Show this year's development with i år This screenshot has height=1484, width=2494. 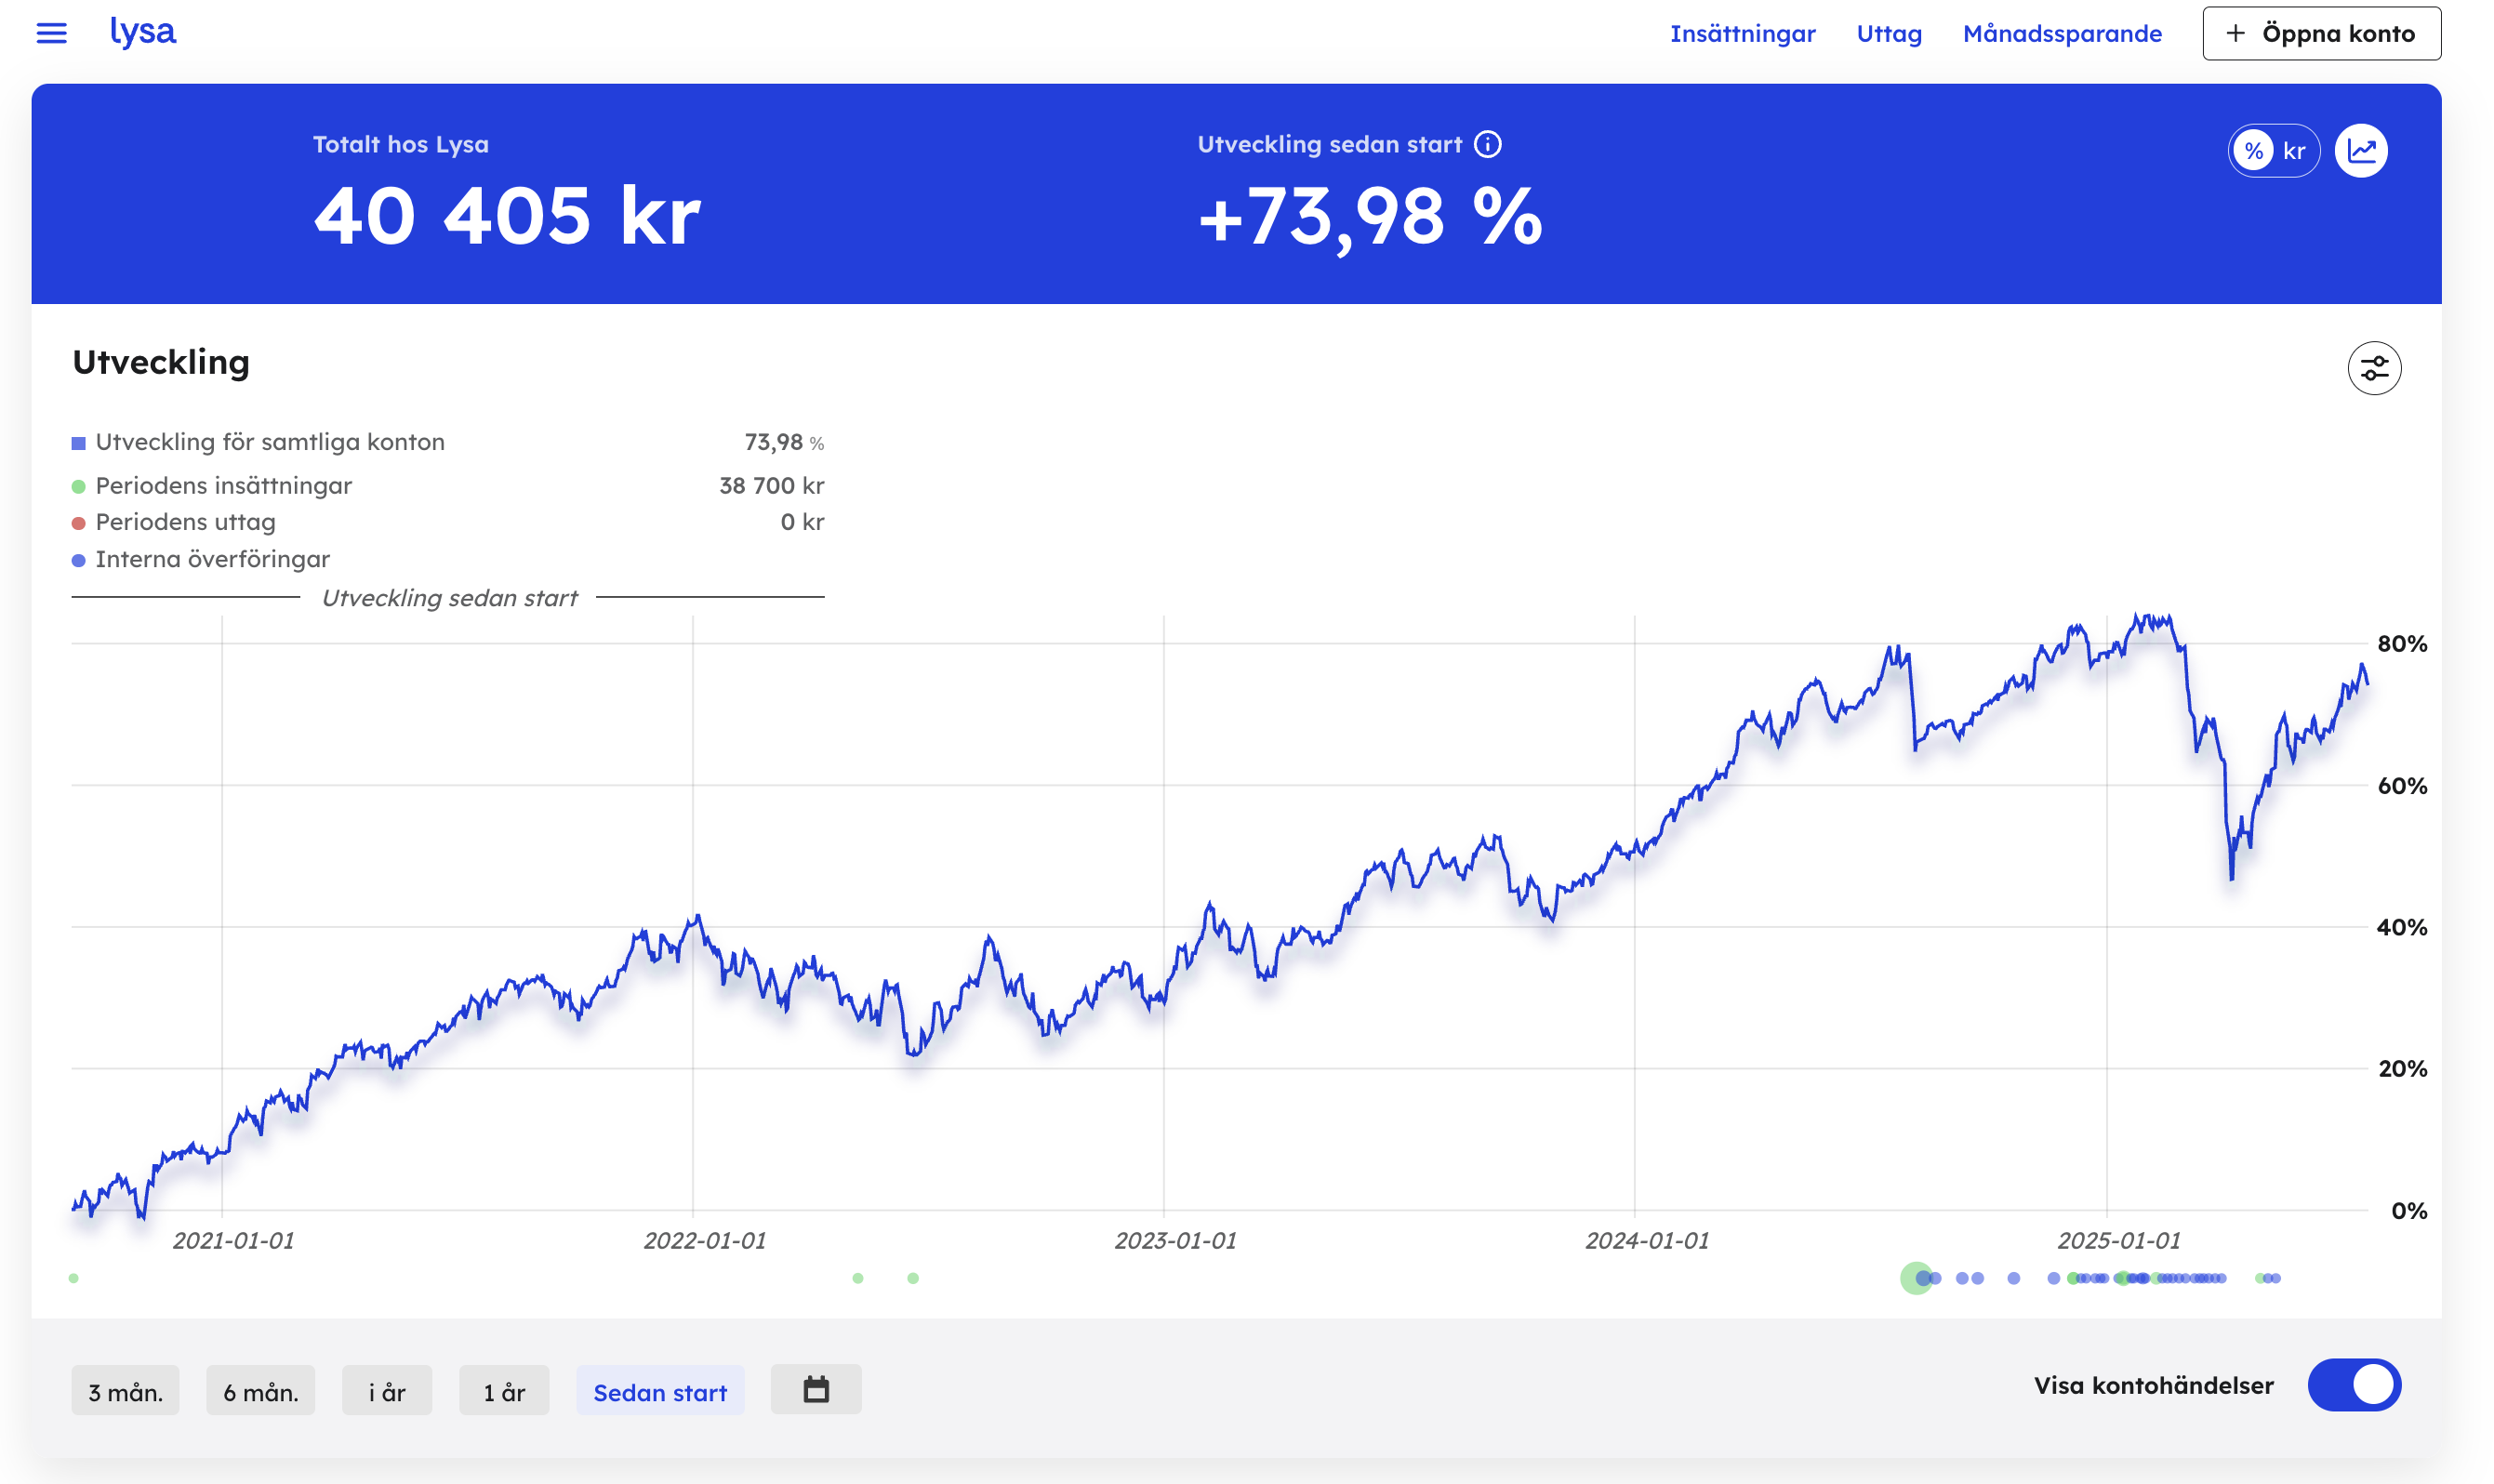tap(387, 1390)
